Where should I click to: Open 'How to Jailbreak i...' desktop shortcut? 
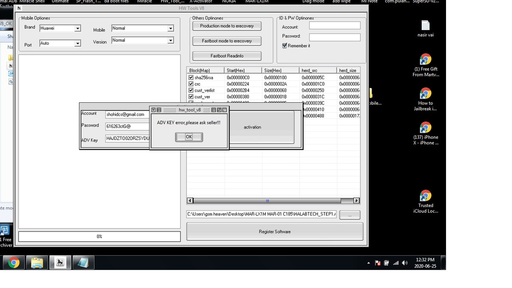(x=426, y=99)
